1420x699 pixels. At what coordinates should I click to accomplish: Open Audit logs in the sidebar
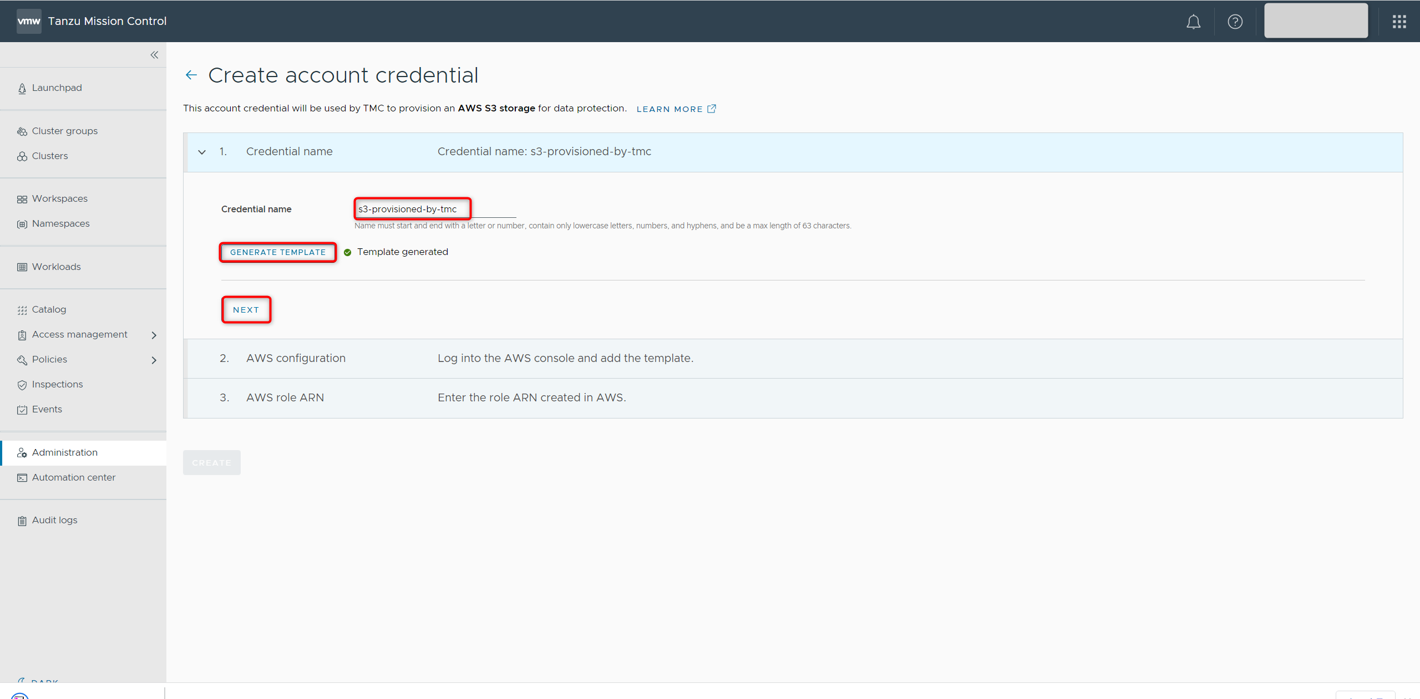(54, 520)
